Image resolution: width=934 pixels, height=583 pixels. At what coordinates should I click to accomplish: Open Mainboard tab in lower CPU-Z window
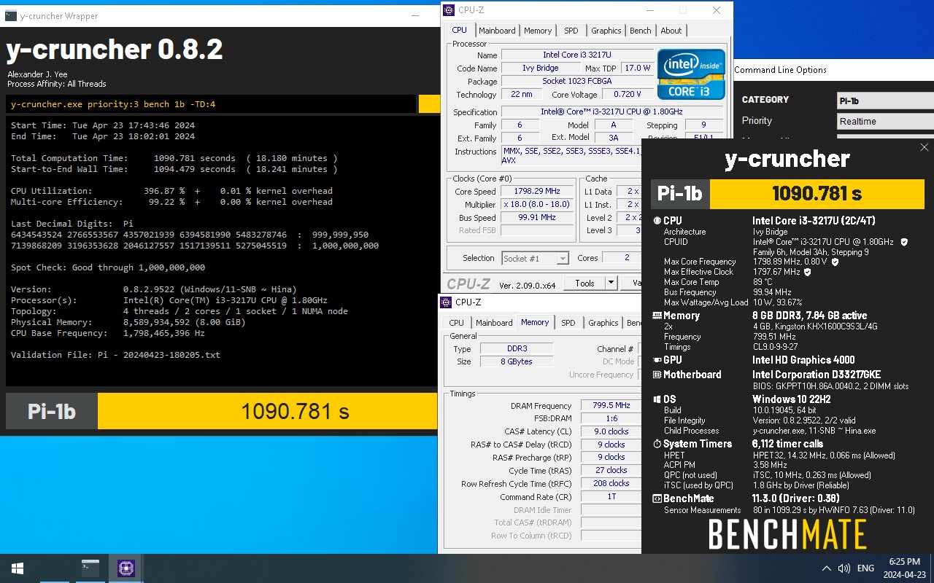pyautogui.click(x=494, y=323)
